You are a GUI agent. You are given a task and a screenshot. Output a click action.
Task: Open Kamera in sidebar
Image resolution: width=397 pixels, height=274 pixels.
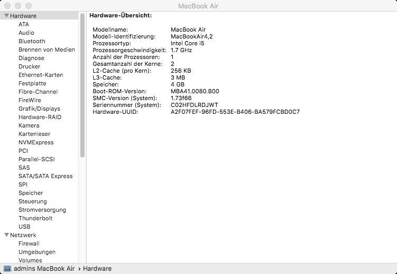tap(29, 125)
